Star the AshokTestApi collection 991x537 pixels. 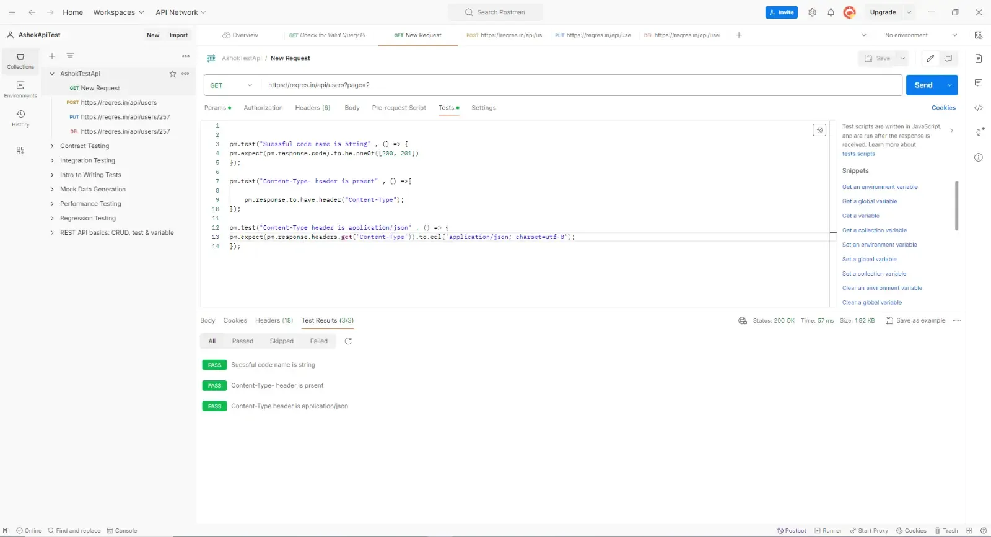[173, 74]
